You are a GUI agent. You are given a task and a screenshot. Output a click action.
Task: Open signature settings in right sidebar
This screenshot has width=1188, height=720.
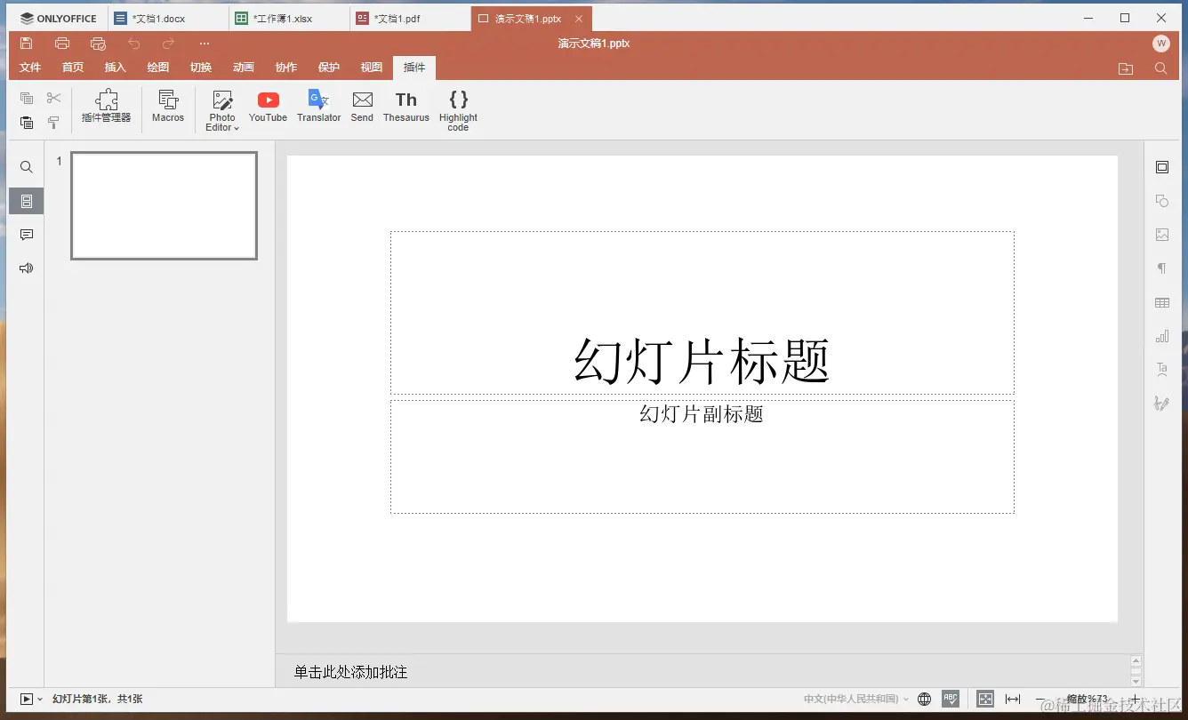point(1162,404)
